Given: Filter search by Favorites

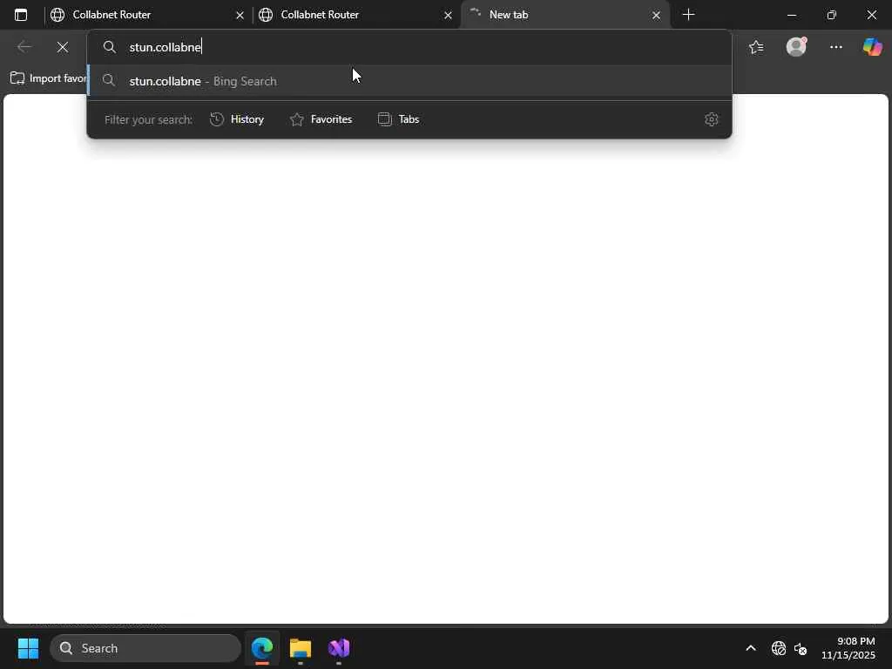Looking at the screenshot, I should (321, 119).
